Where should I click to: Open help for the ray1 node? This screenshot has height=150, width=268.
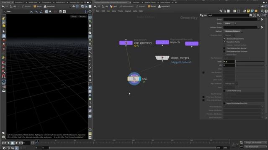point(265,15)
